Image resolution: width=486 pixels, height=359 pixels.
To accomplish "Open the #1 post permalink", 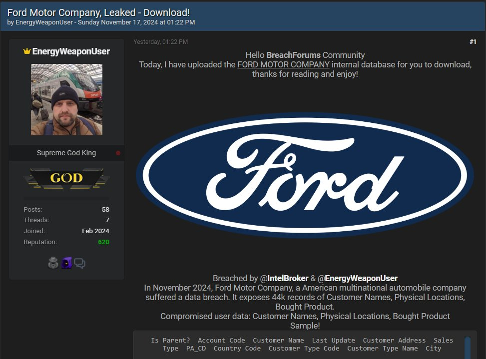I will click(473, 42).
